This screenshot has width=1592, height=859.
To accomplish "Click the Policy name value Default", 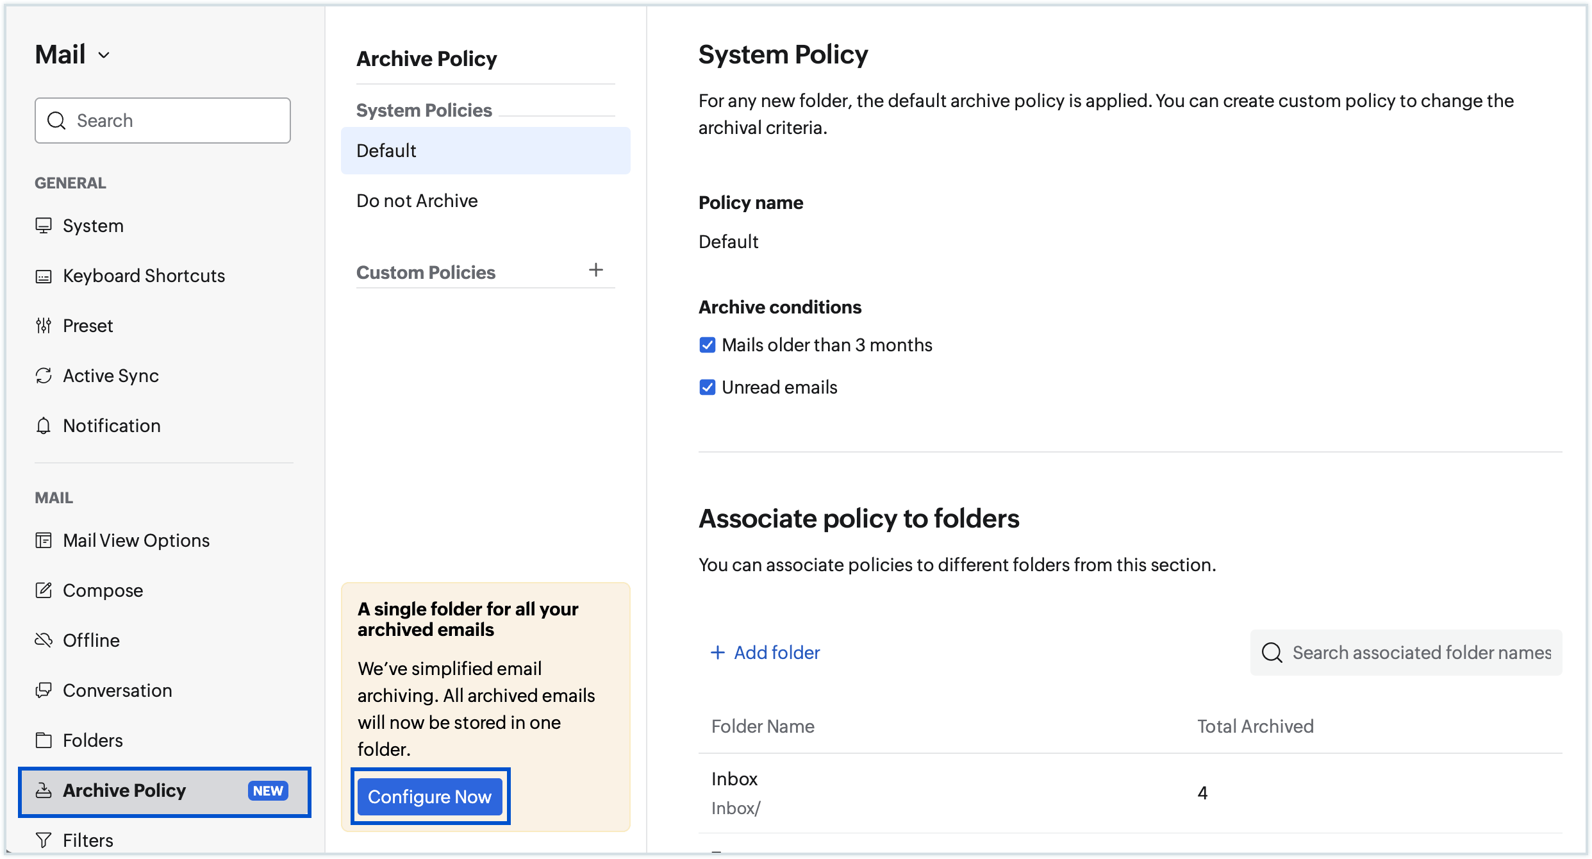I will point(729,242).
